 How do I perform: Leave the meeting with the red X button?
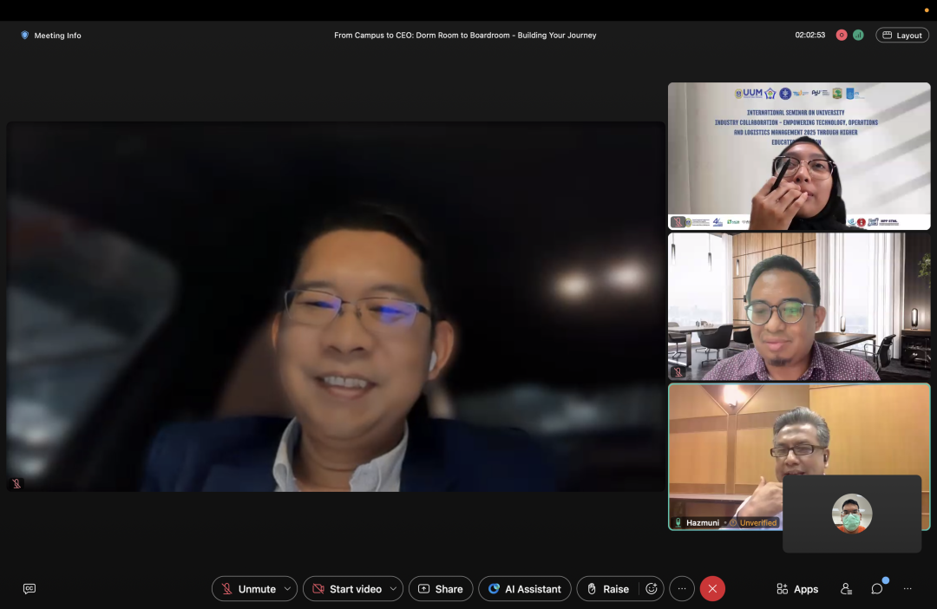point(712,589)
